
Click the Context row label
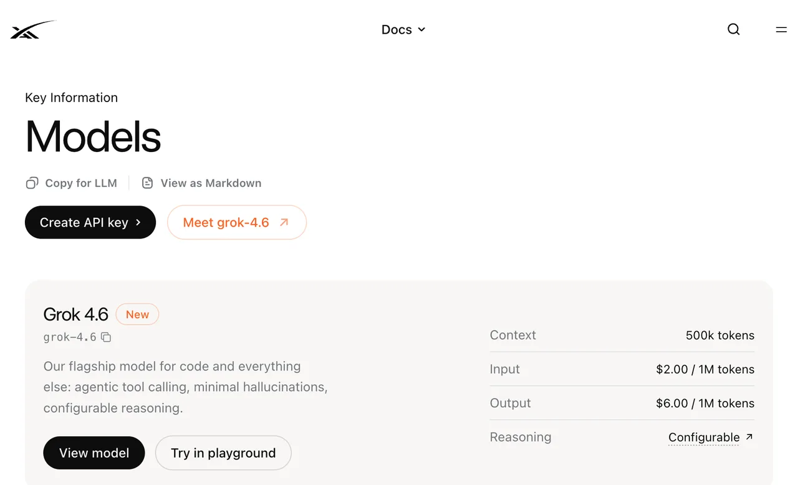[x=513, y=335]
